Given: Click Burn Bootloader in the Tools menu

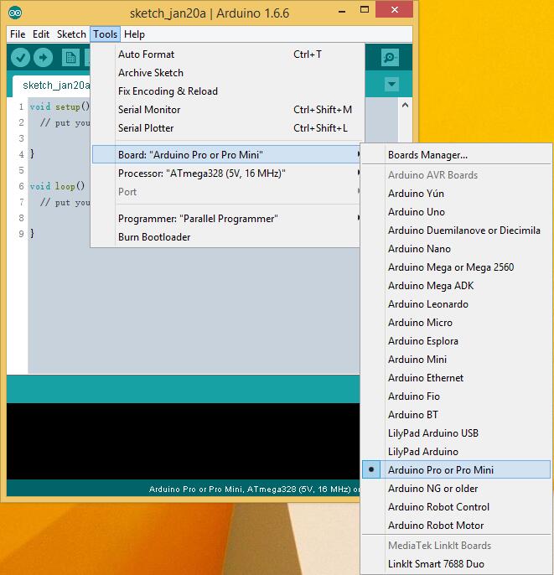Looking at the screenshot, I should point(226,237).
